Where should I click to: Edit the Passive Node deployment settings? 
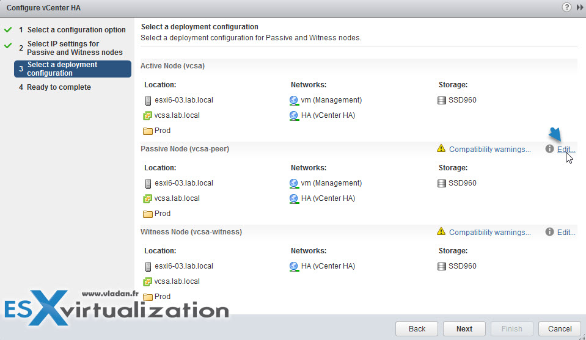point(566,150)
